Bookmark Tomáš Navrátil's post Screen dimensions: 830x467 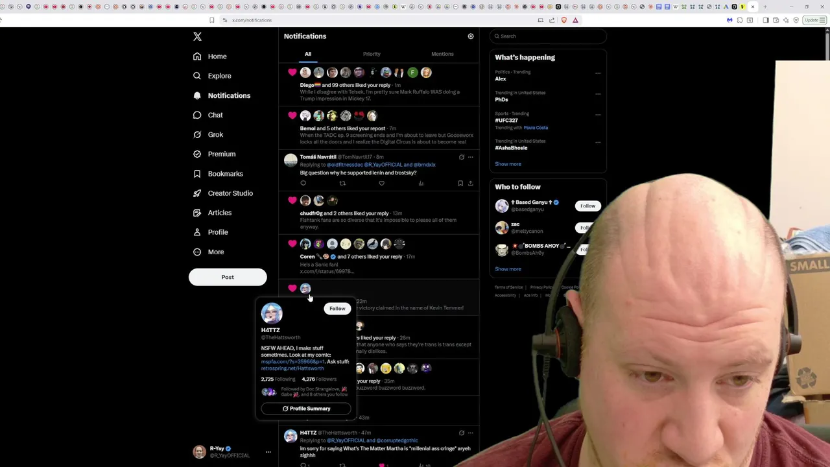click(x=460, y=184)
